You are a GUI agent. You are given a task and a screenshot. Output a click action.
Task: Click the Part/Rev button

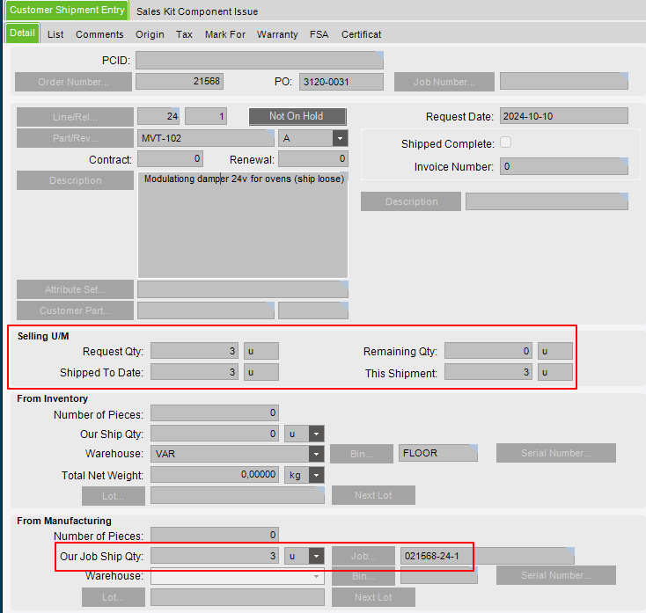pos(75,138)
